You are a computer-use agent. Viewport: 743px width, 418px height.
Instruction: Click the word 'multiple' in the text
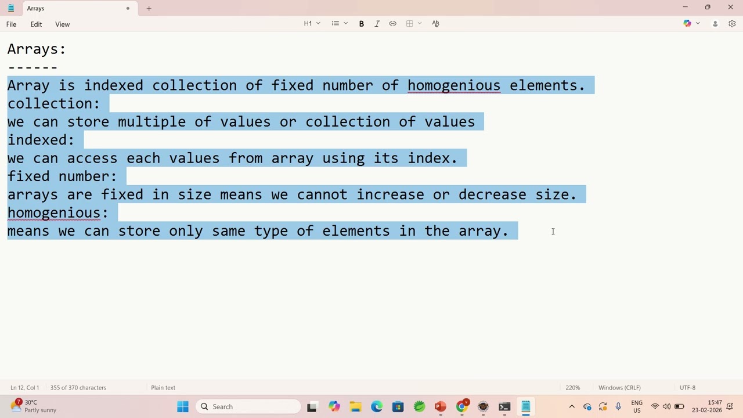[152, 122]
